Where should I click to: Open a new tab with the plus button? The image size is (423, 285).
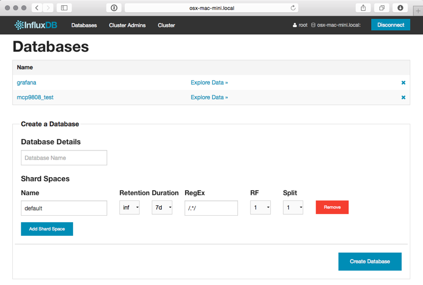[x=418, y=11]
